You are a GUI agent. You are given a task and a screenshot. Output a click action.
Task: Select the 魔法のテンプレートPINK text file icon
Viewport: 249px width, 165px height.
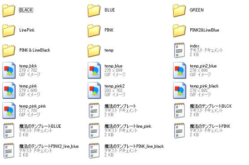point(179,130)
